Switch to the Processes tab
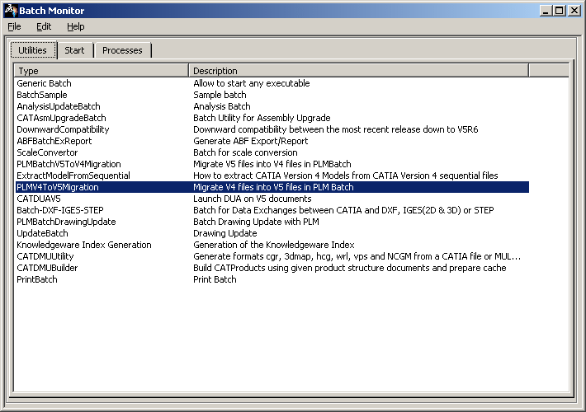 click(122, 50)
